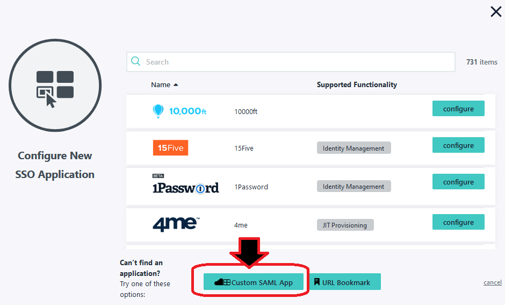The image size is (505, 305).
Task: Configure the 15Five application
Action: pyautogui.click(x=458, y=145)
